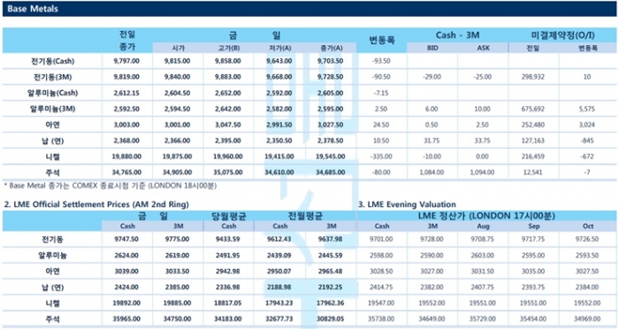Click the Aug column header
This screenshot has width=619, height=329.
click(483, 226)
